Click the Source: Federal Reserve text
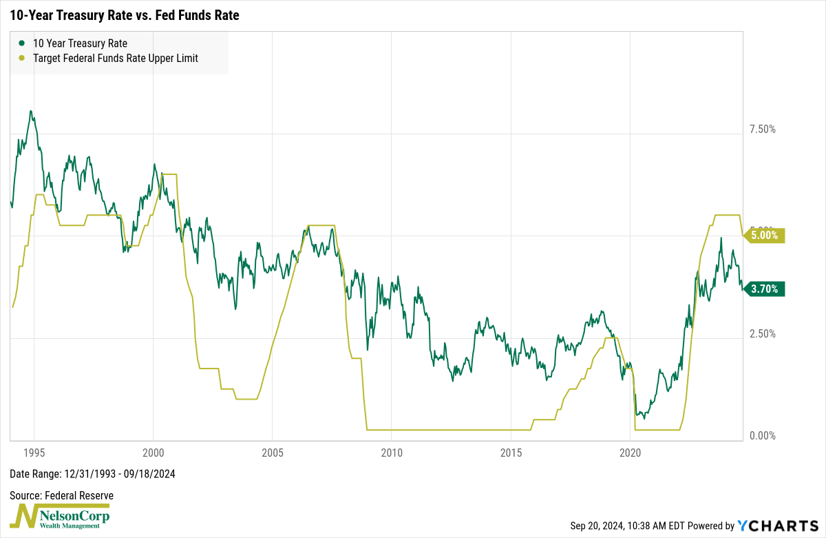 click(x=62, y=495)
